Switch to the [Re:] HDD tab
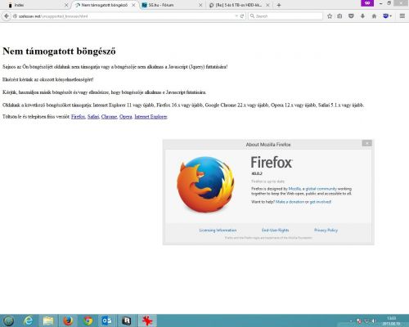This screenshot has height=327, width=409. point(239,5)
